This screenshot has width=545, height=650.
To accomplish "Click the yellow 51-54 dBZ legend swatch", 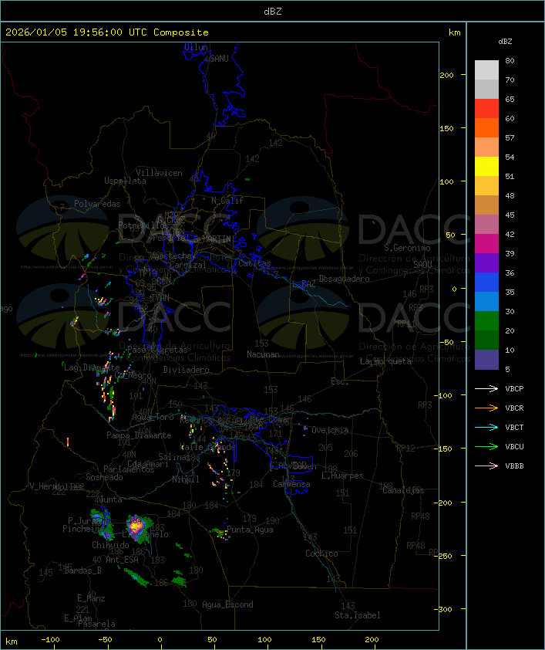I will click(486, 167).
